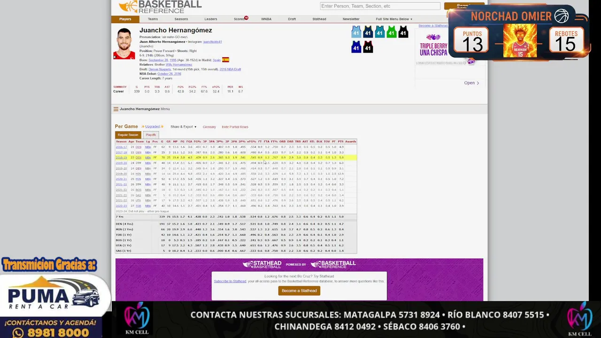Click the October 26, 2016 debut link
This screenshot has height=338, width=601.
(x=169, y=74)
